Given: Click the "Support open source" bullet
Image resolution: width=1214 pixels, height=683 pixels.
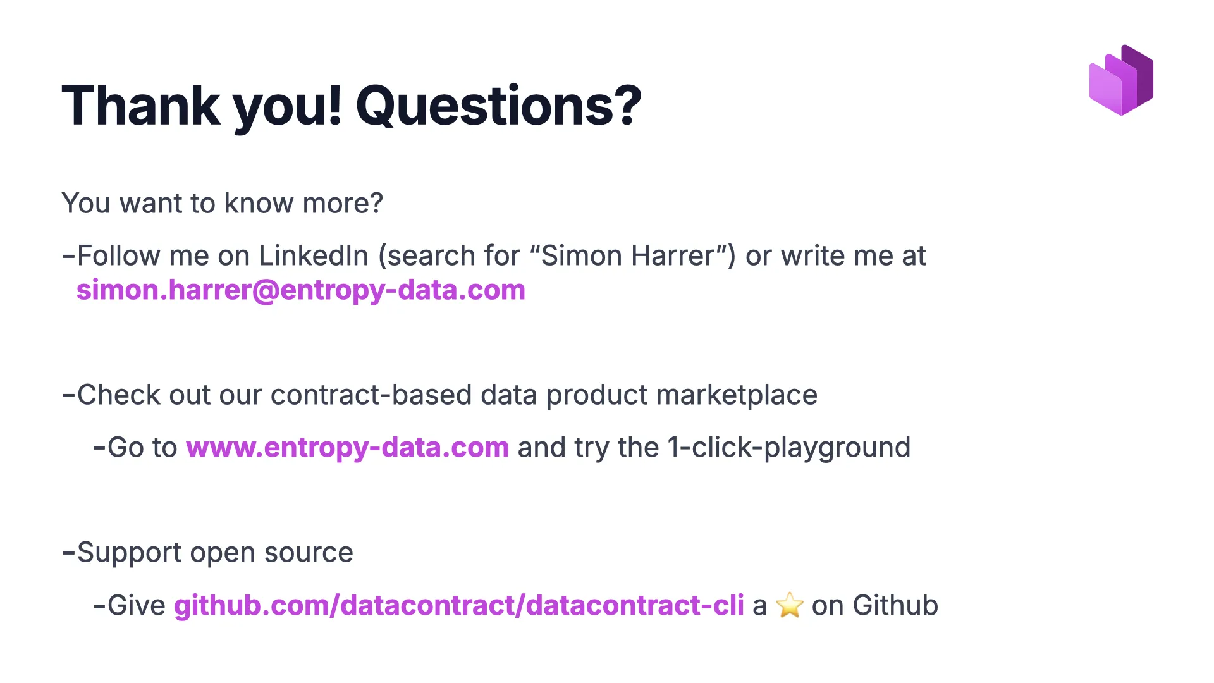Looking at the screenshot, I should [x=214, y=553].
